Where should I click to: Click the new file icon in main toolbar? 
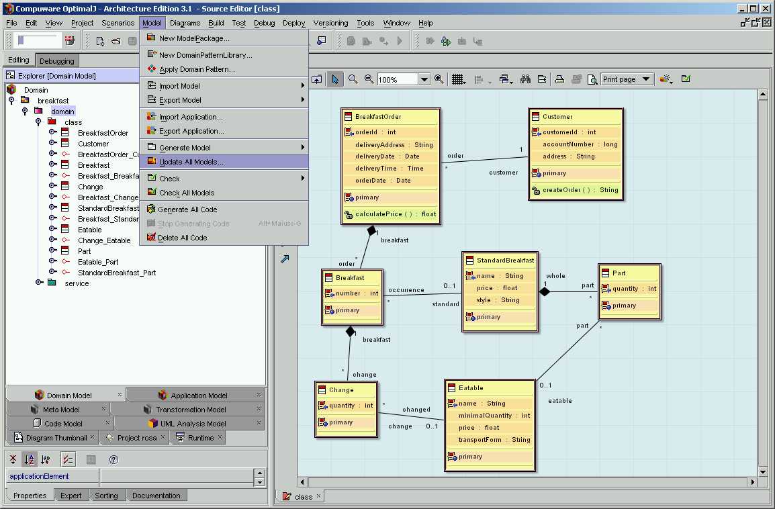click(100, 41)
